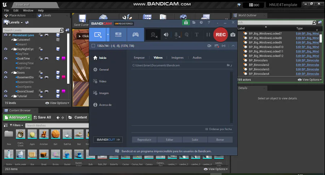This screenshot has width=325, height=175.
Task: Open the Unreal File menu
Action: tap(6, 10)
